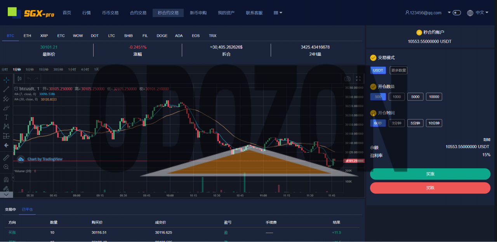Switch to the SHIB coin tab
The height and width of the screenshot is (242, 497).
pos(128,36)
